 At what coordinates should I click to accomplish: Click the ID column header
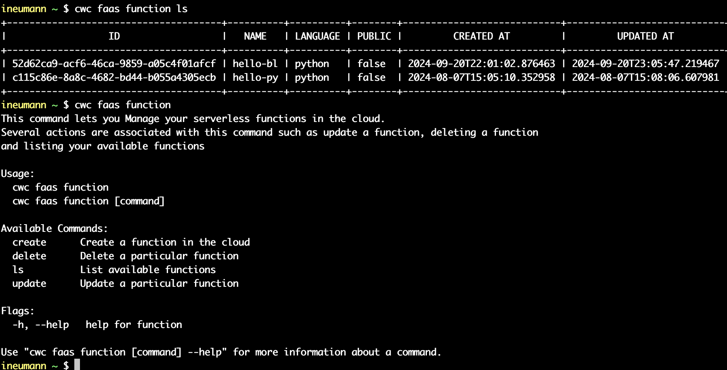(x=114, y=36)
